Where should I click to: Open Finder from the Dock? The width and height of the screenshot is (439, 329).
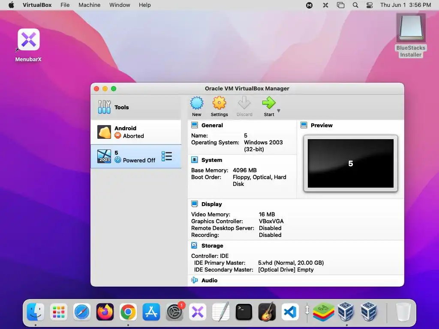click(36, 312)
